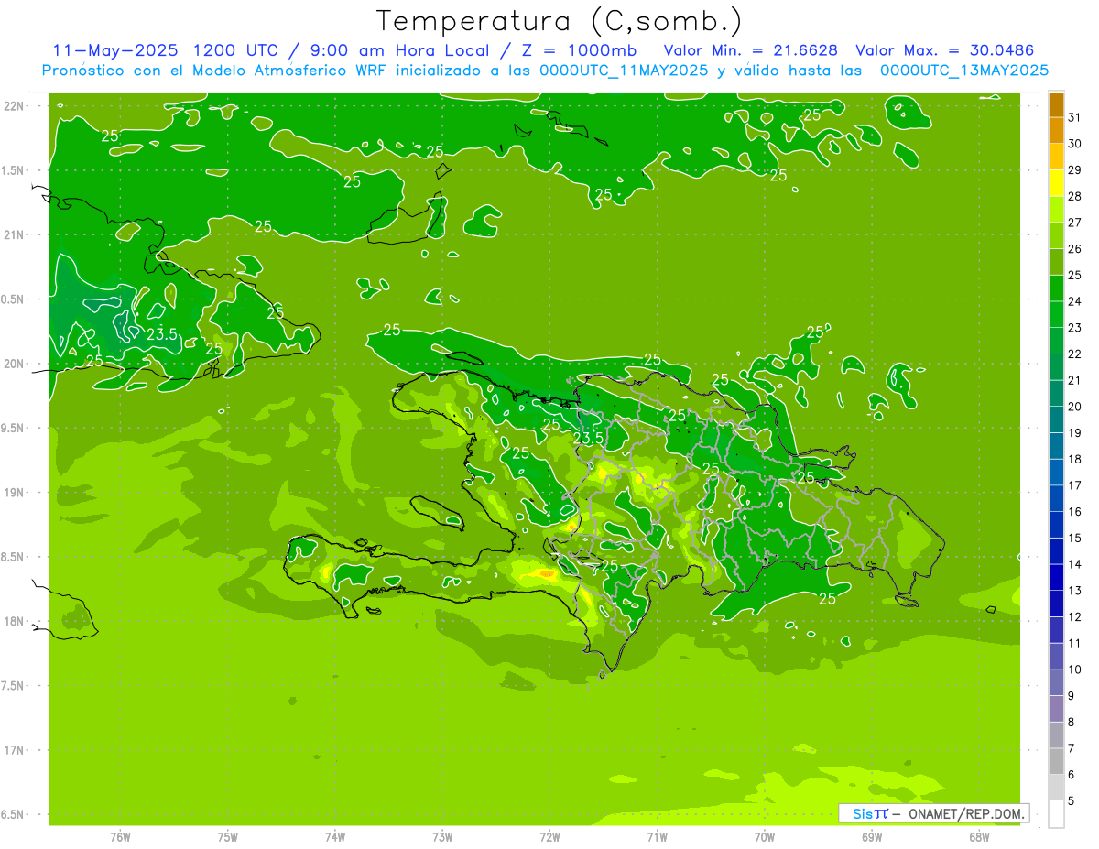The height and width of the screenshot is (849, 1099).
Task: Click the 18N latitude axis label
Action: pyautogui.click(x=14, y=621)
